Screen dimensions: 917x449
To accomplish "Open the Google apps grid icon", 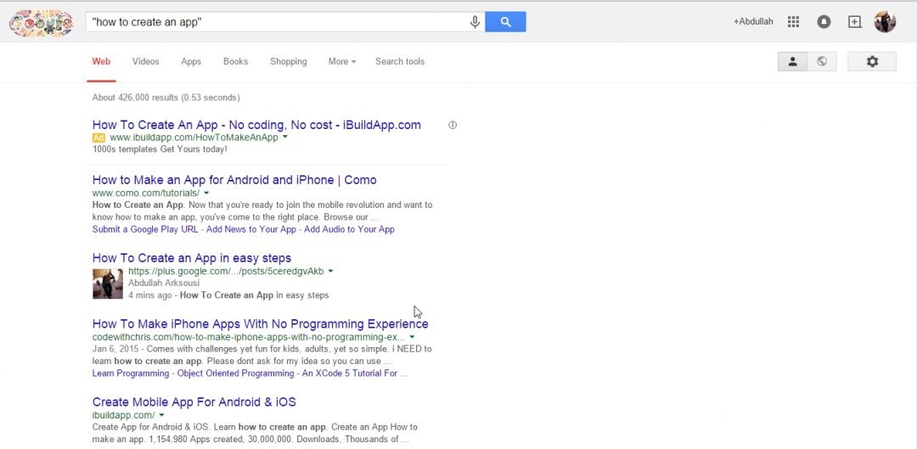I will pyautogui.click(x=793, y=22).
